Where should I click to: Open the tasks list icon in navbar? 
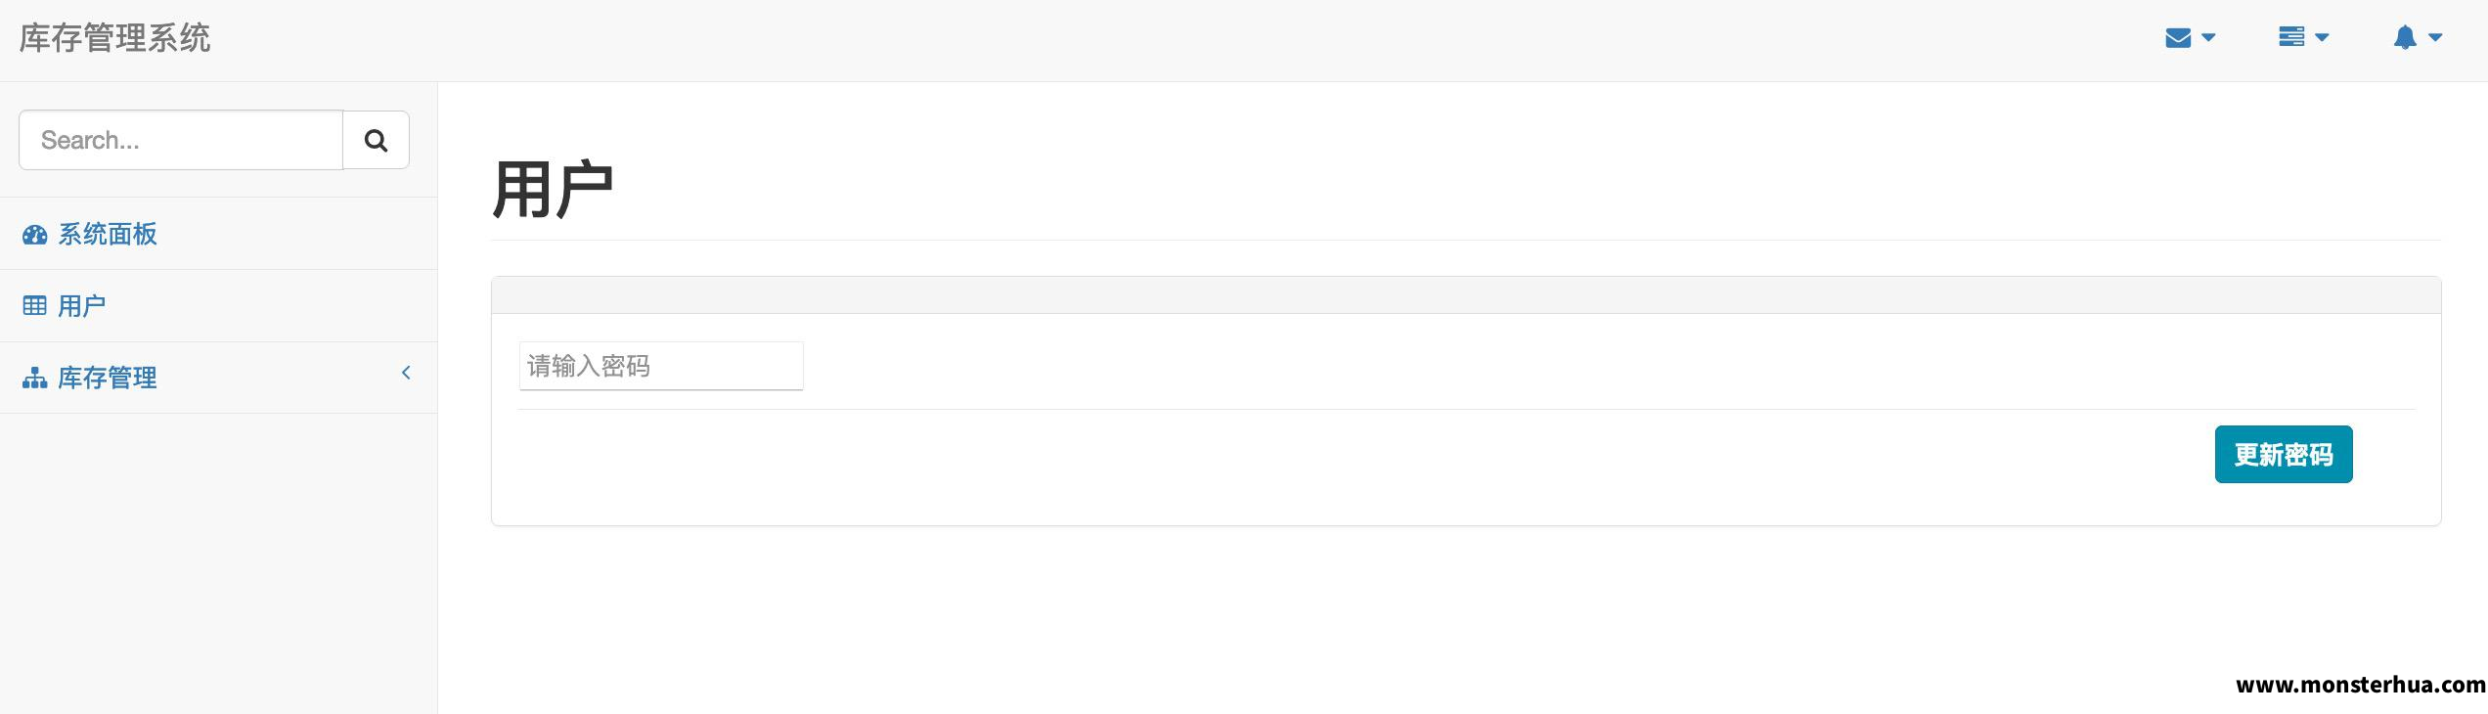[x=2291, y=37]
